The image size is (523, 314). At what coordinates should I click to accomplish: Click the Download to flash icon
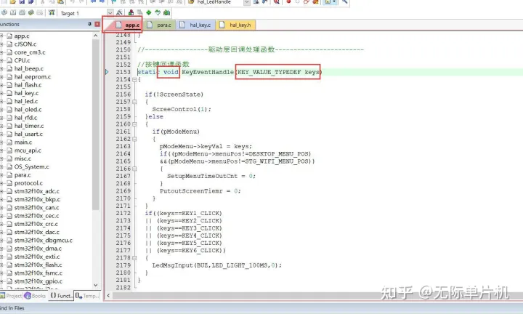click(x=52, y=12)
